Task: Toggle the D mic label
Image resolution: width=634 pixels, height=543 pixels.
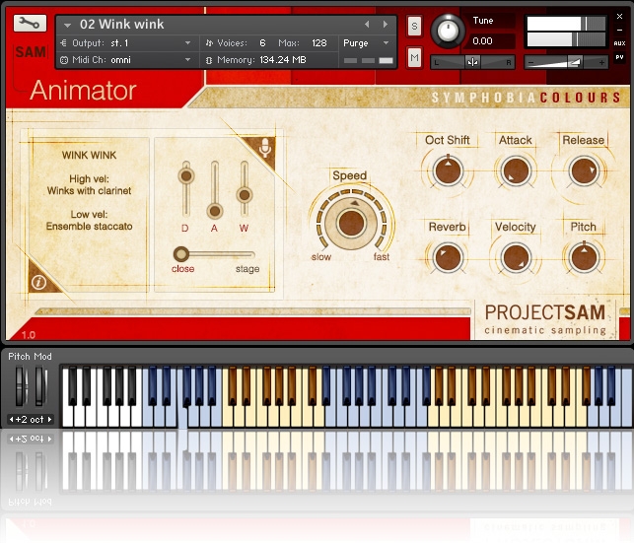Action: tap(185, 229)
